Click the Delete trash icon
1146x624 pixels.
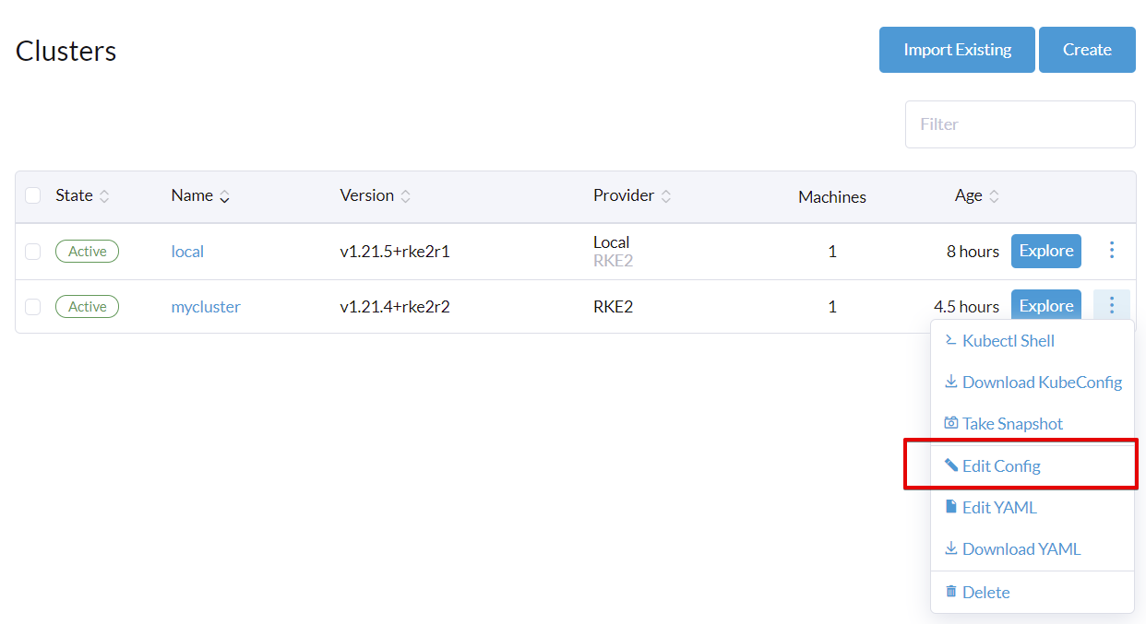951,591
